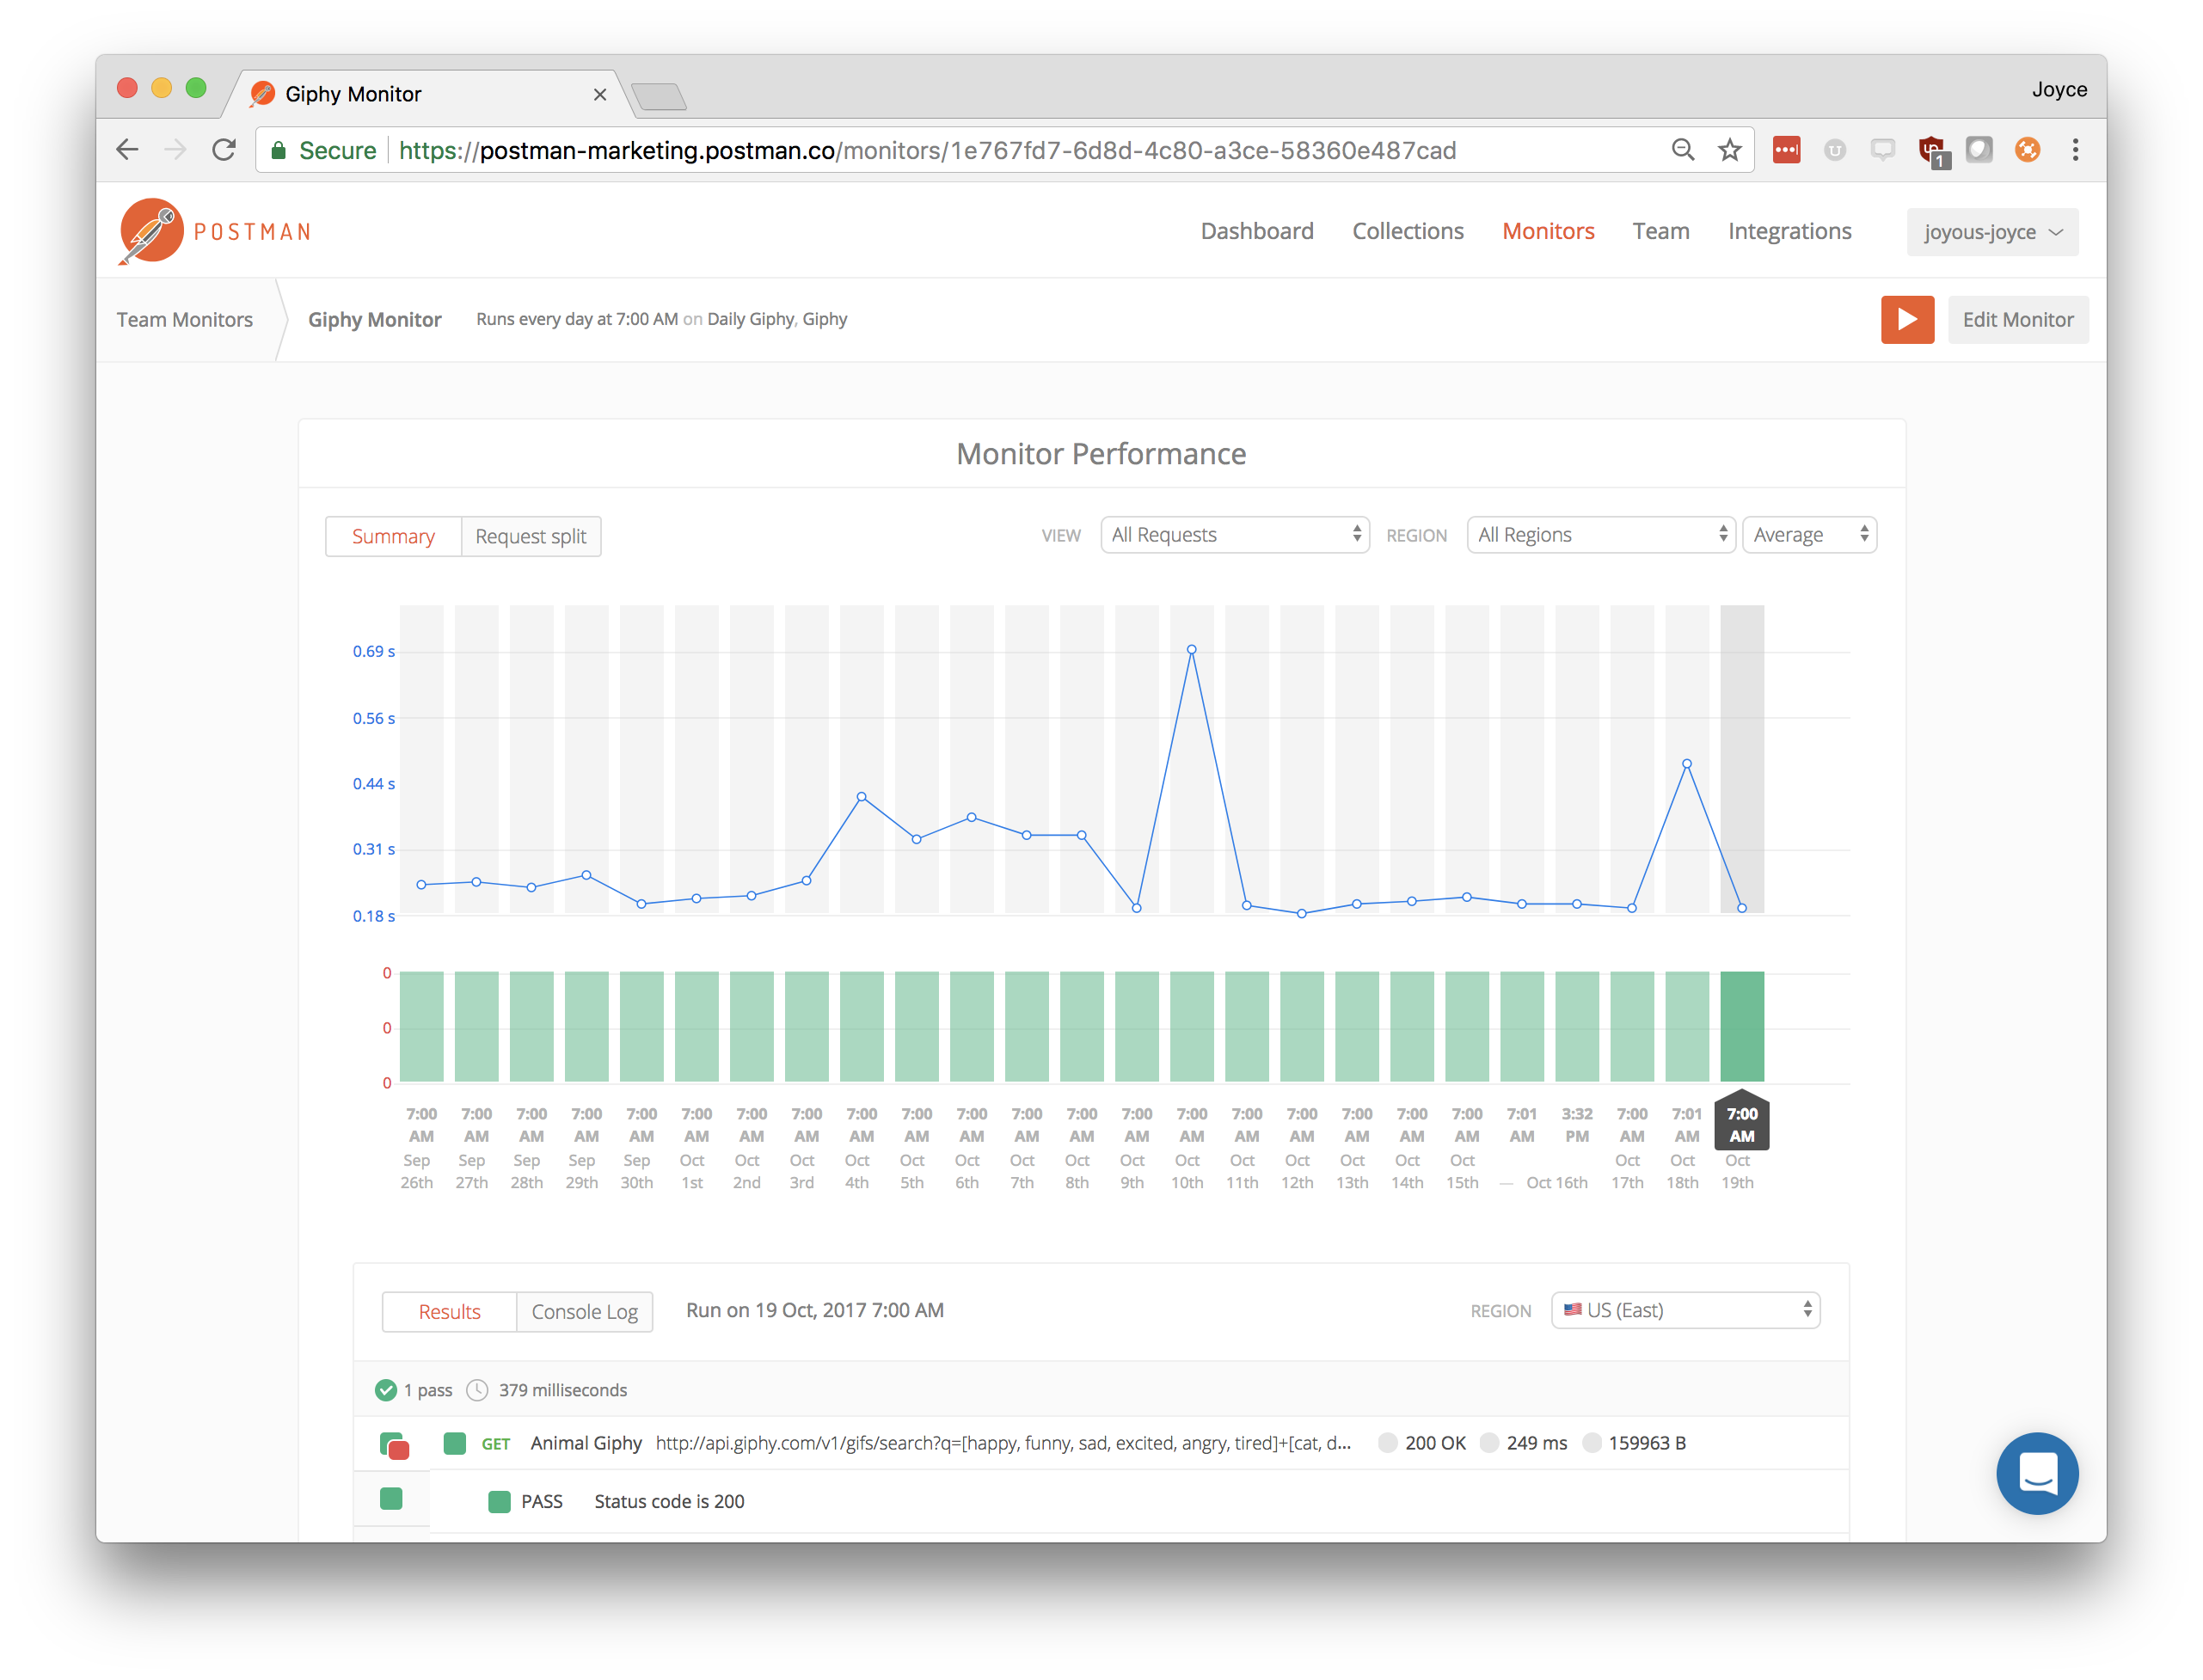Click the orange Run Monitor play button

[1906, 319]
